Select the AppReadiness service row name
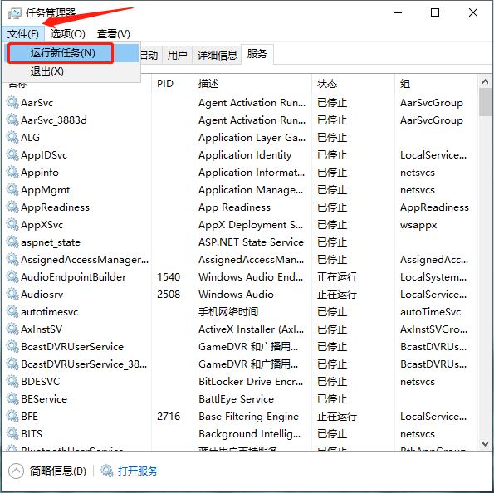 pos(55,207)
